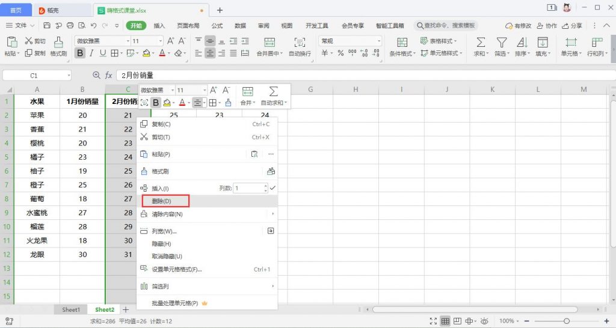
Task: Switch to the Formulas (公式) tab
Action: (217, 25)
